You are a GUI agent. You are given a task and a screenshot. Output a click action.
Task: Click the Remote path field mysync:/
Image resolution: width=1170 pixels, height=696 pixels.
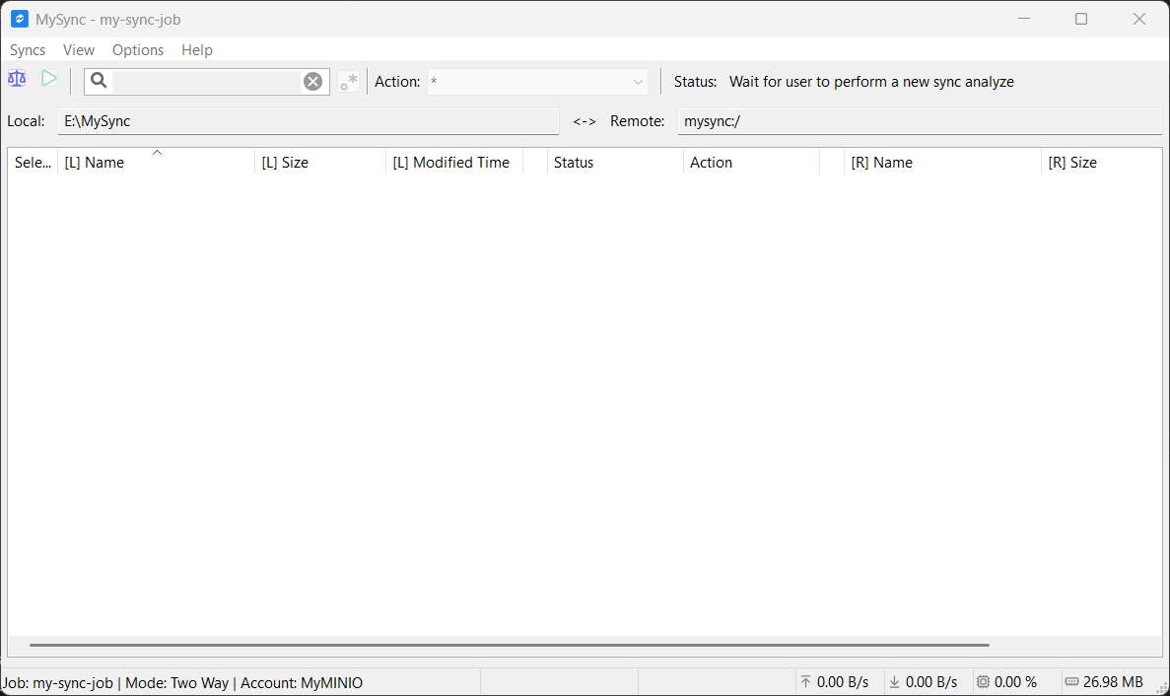pos(920,121)
